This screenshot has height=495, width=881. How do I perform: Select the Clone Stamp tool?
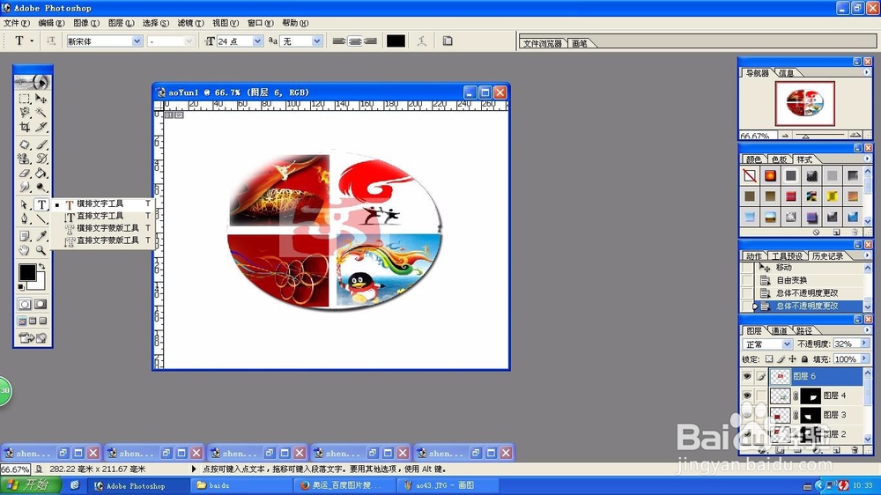[x=24, y=159]
